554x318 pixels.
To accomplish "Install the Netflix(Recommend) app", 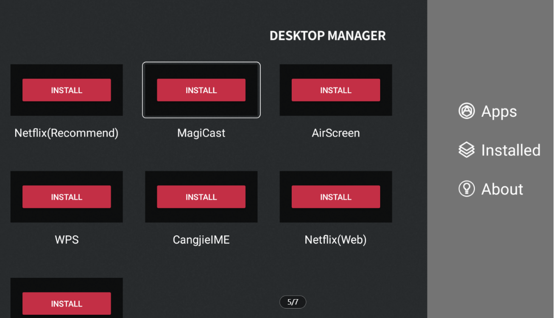I will tap(66, 90).
